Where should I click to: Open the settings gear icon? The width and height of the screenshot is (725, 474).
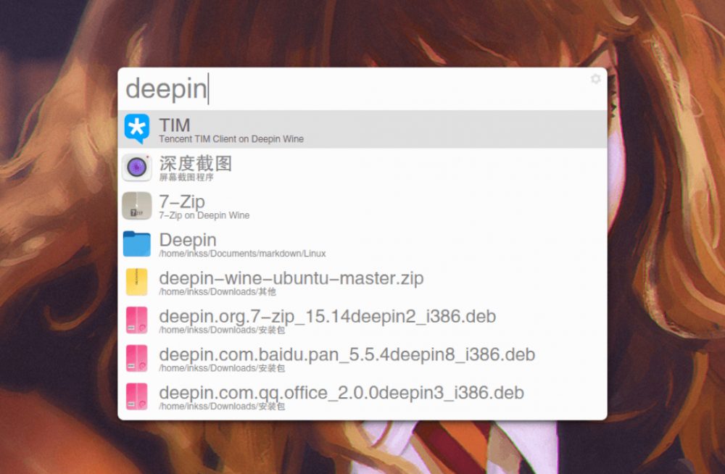click(595, 79)
